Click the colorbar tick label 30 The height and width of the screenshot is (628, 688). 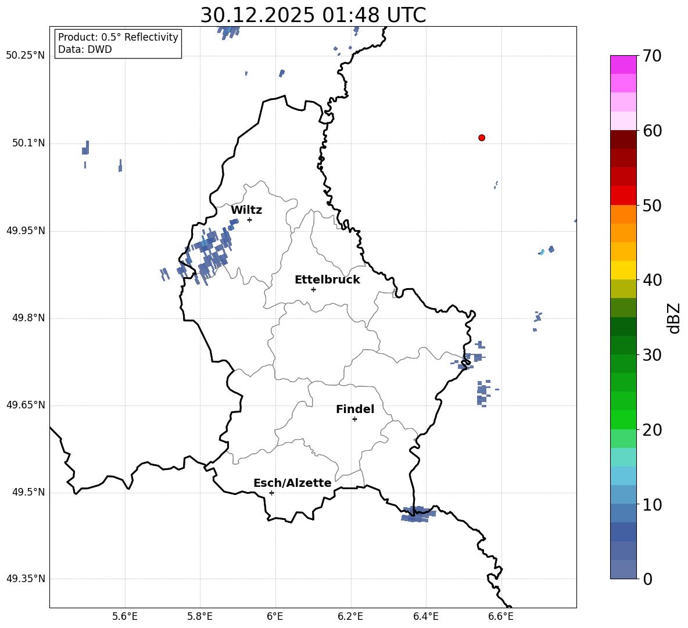coord(652,355)
